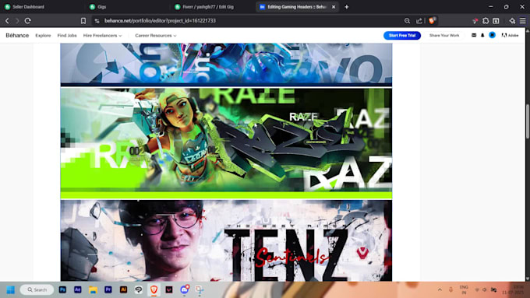Open a new browser tab
530x298 pixels.
point(347,7)
